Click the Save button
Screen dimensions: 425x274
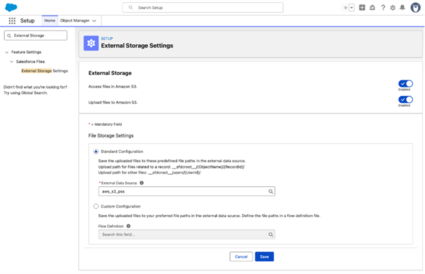tap(264, 256)
